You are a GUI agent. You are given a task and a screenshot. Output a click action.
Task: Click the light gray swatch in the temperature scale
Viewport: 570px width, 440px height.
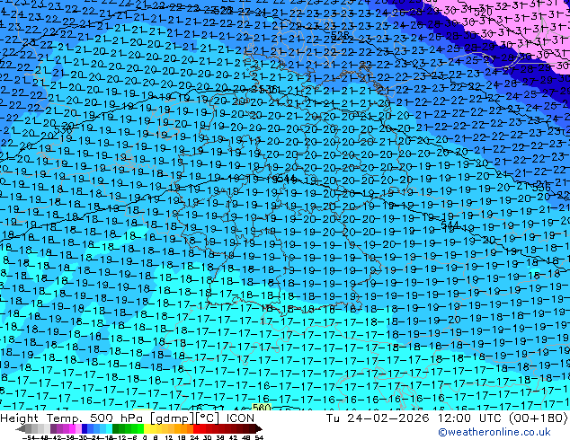point(48,428)
